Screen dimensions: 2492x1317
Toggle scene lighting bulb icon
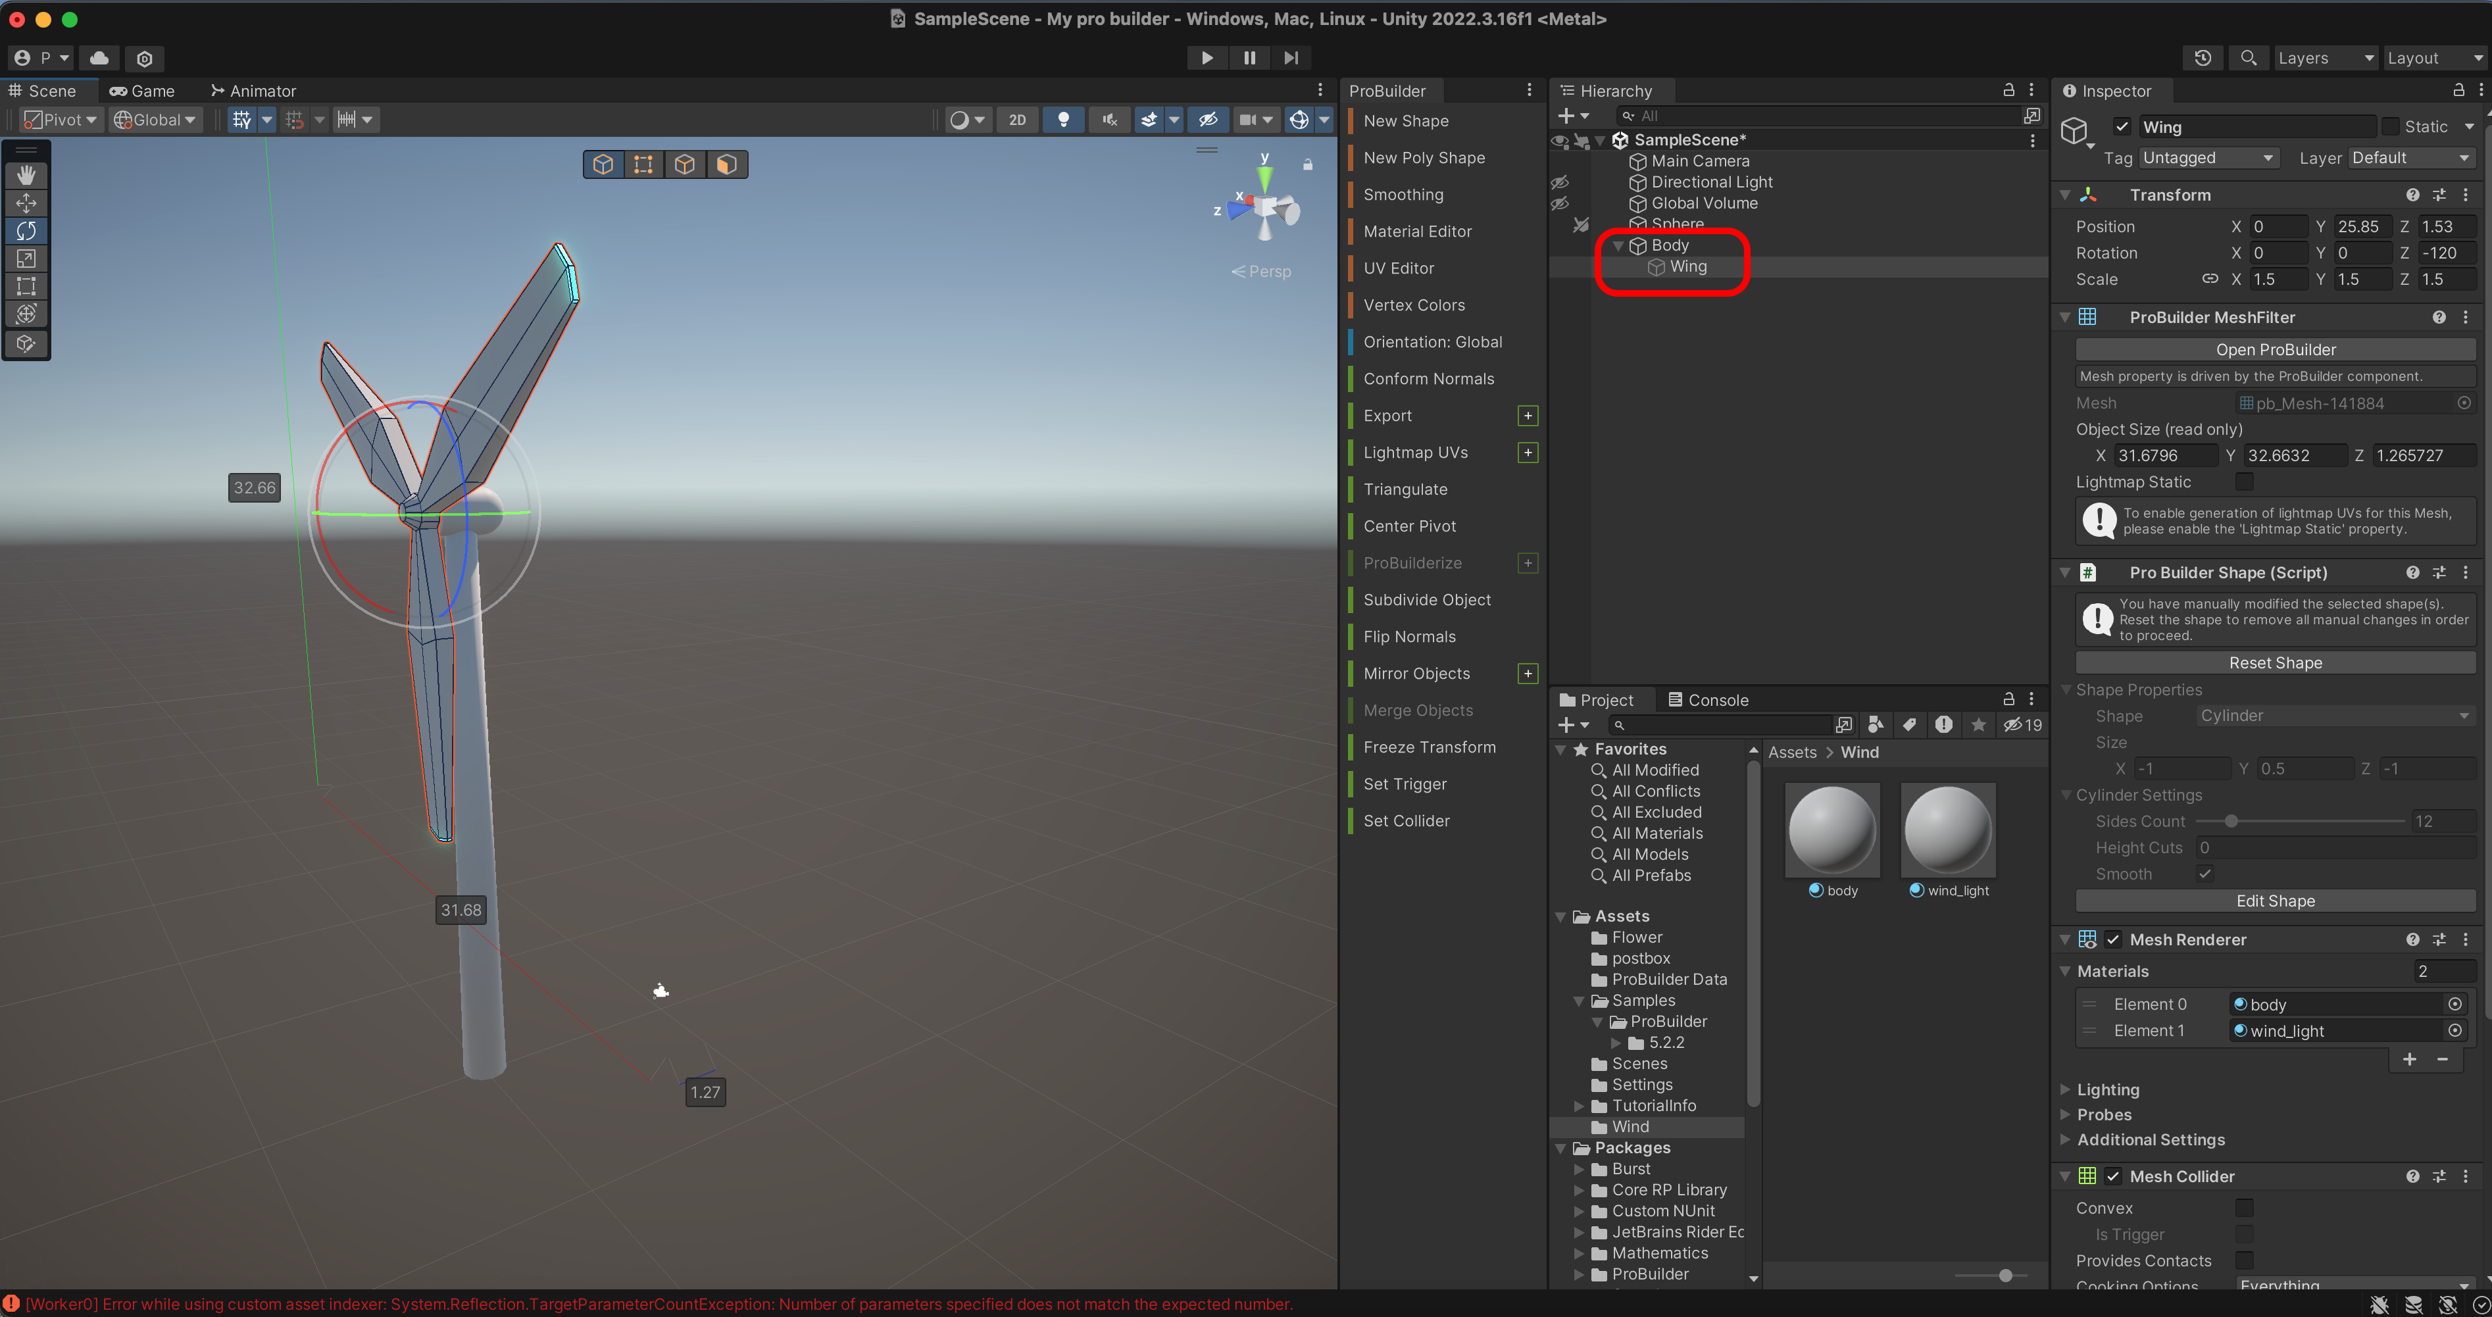pyautogui.click(x=1063, y=120)
